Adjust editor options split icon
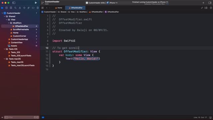The image size is (213, 120). pos(206,8)
